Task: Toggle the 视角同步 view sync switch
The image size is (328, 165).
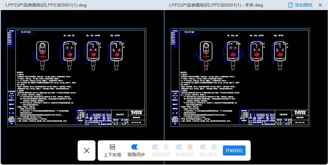Action: pos(136,147)
